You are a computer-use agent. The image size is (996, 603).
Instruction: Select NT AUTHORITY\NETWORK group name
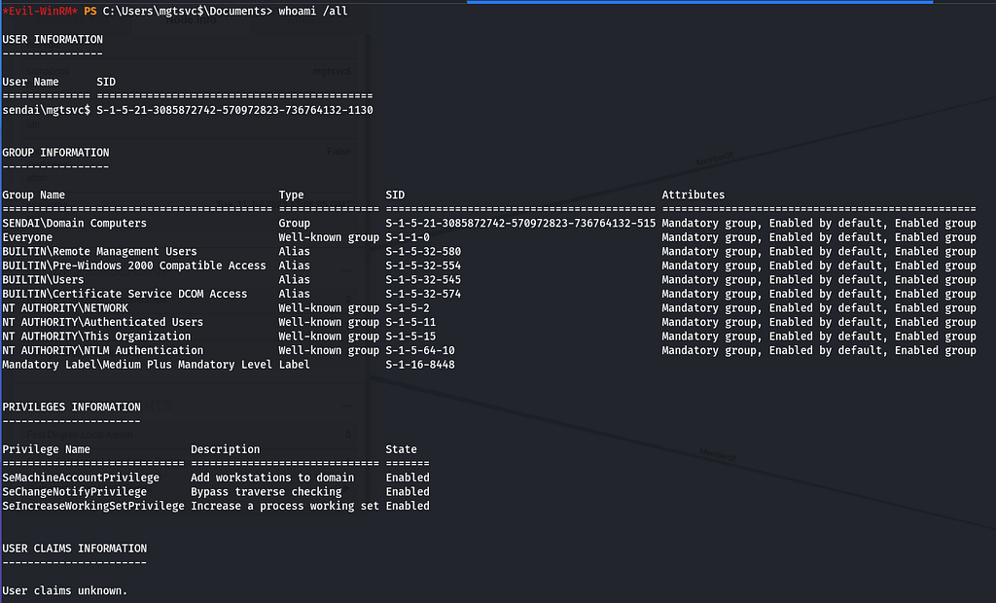[65, 308]
